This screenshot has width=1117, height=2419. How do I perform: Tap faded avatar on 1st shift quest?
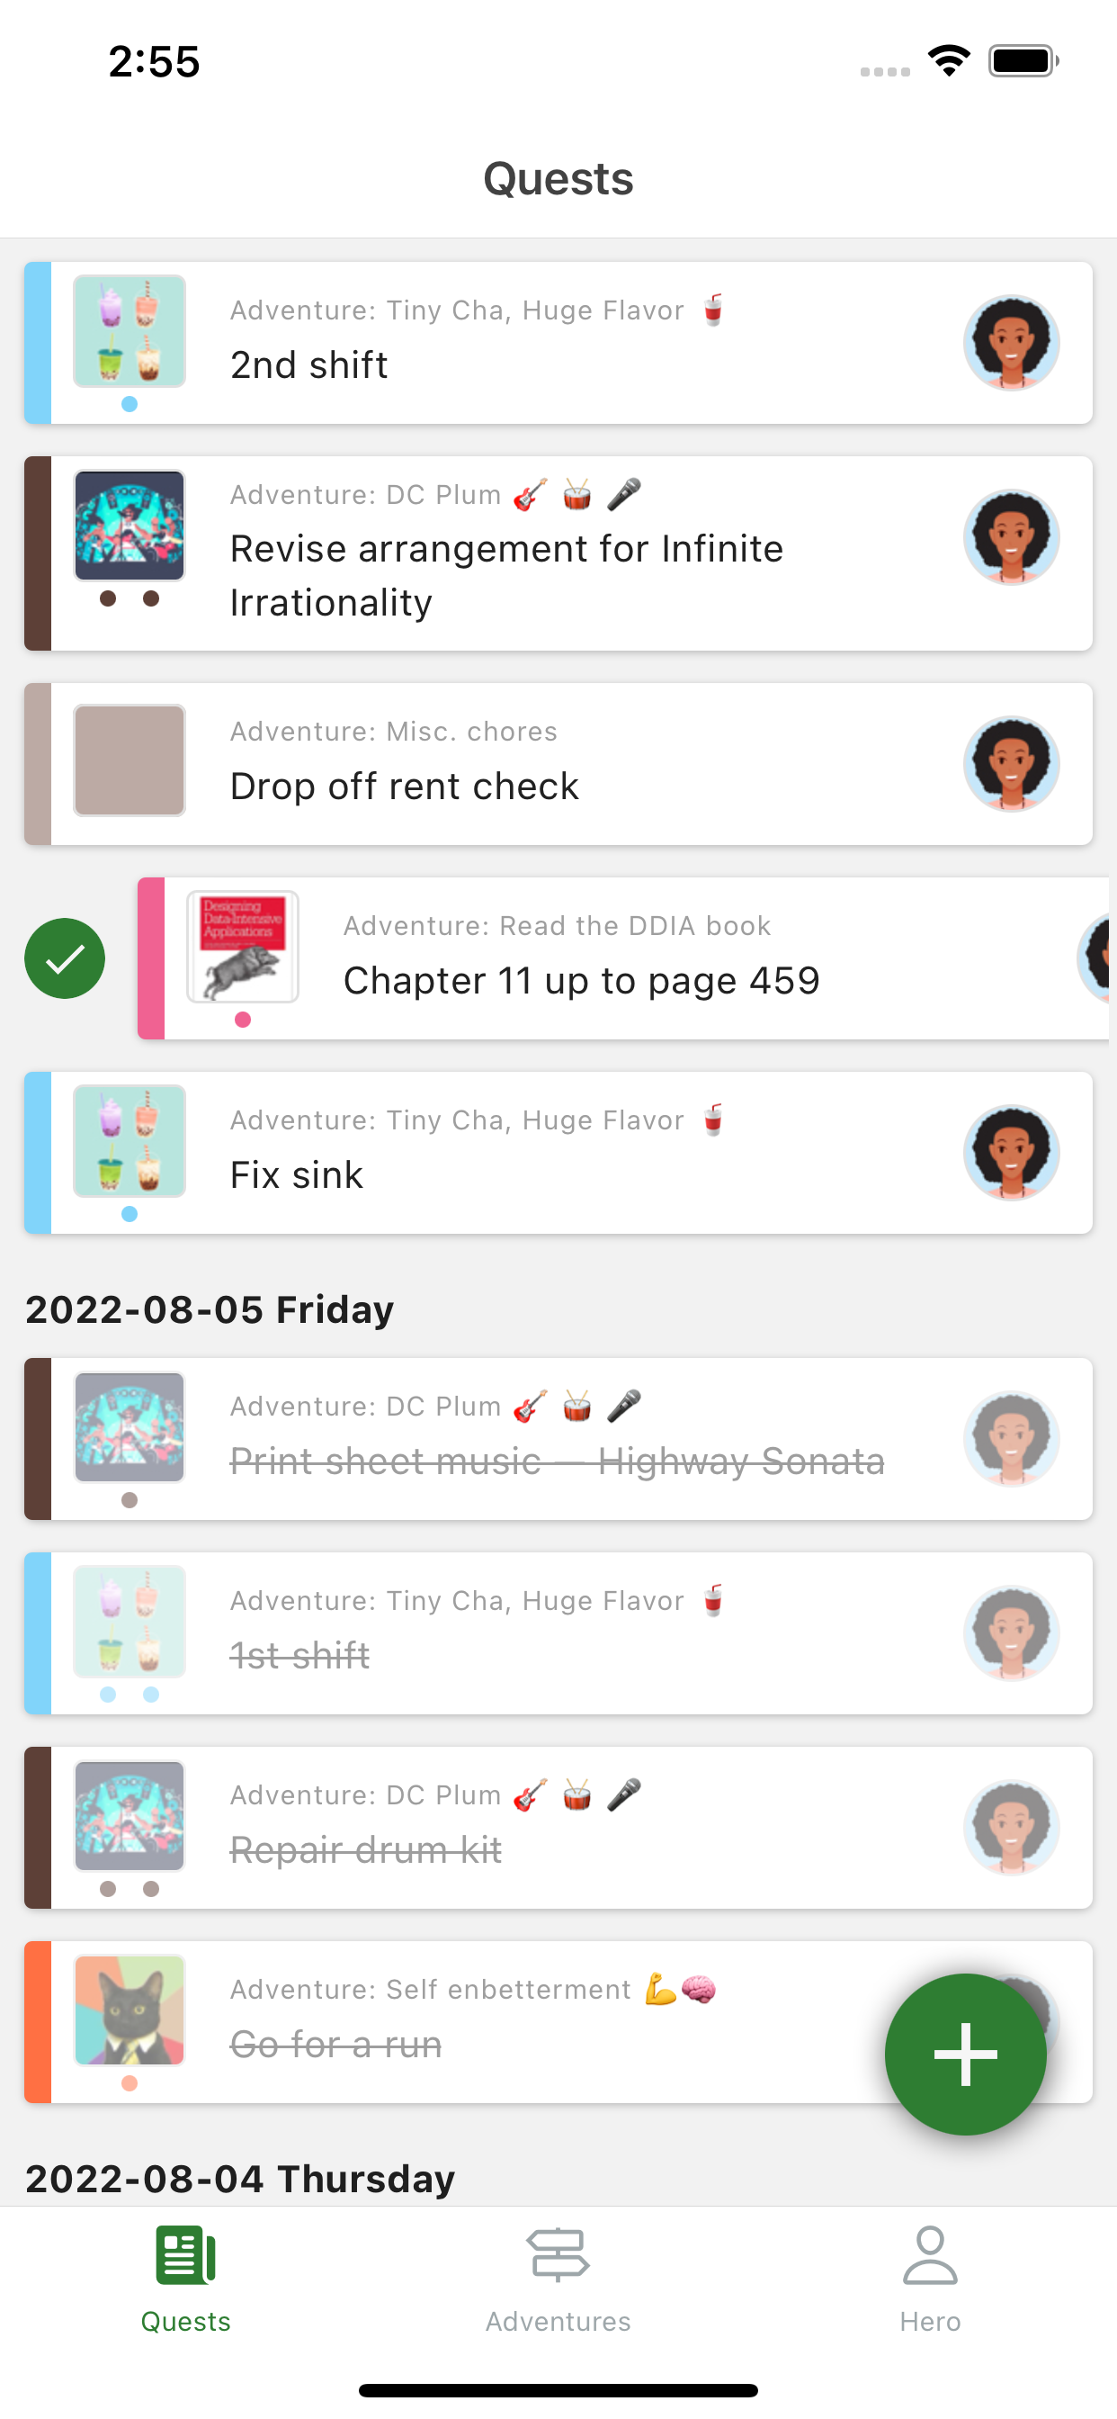(x=1011, y=1633)
